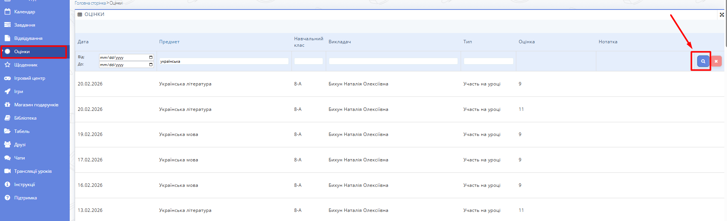727x221 pixels.
Task: Open the Трансляції уроків camera icon
Action: click(7, 171)
